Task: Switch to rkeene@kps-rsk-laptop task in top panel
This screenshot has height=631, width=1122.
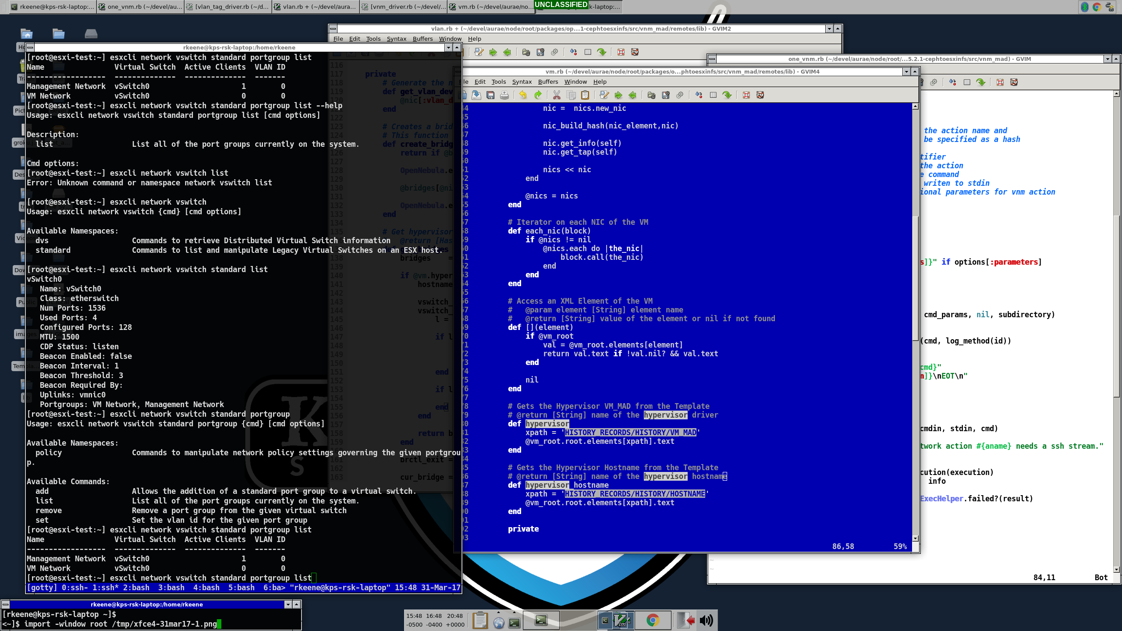Action: pos(53,7)
